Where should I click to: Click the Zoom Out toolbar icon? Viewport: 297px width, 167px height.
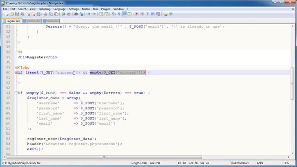(94, 14)
